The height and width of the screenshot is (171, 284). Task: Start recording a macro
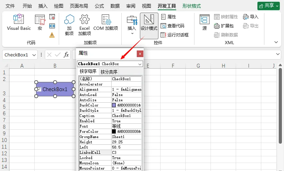(x=52, y=17)
